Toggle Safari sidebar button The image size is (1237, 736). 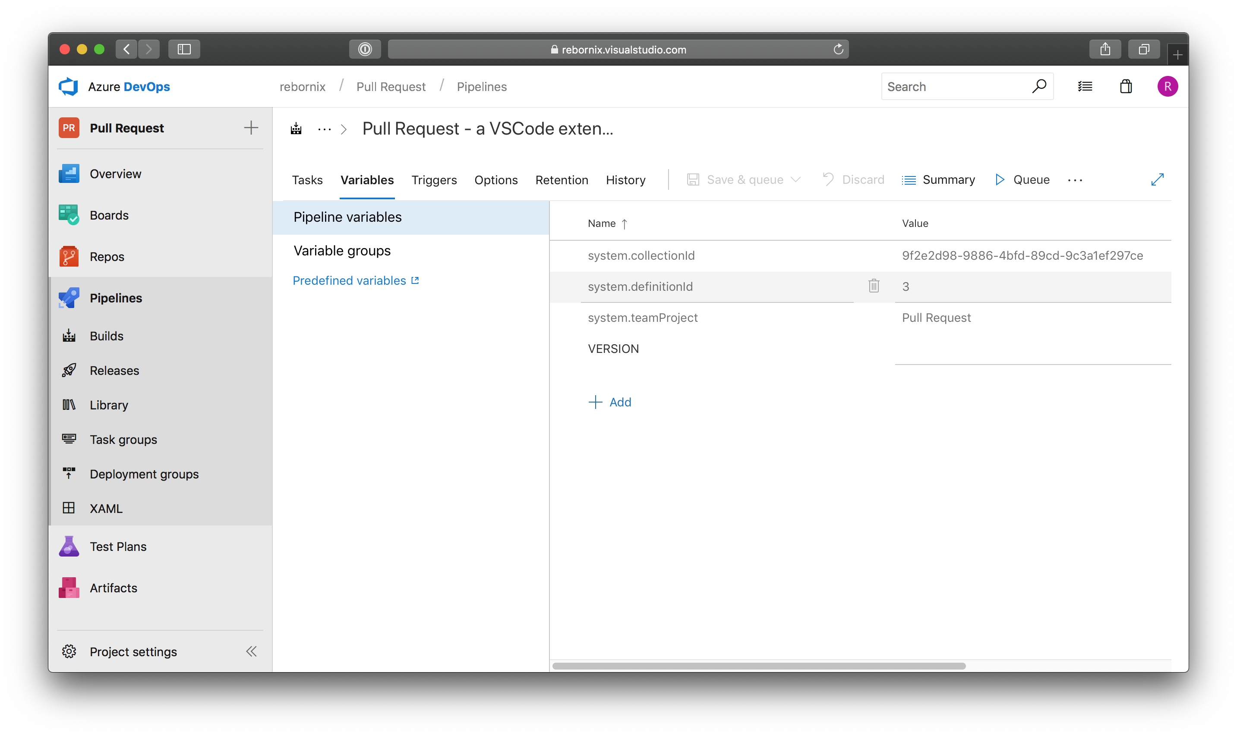pyautogui.click(x=184, y=49)
